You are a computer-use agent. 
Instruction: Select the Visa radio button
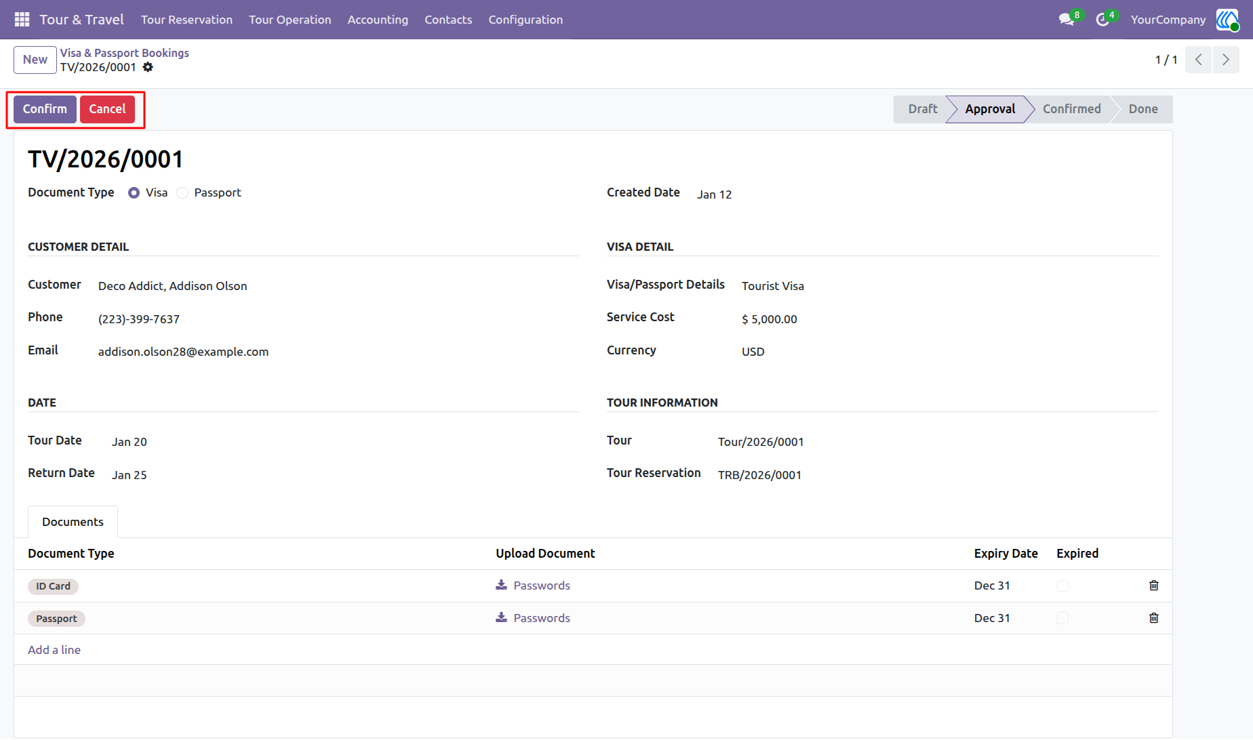(x=134, y=193)
